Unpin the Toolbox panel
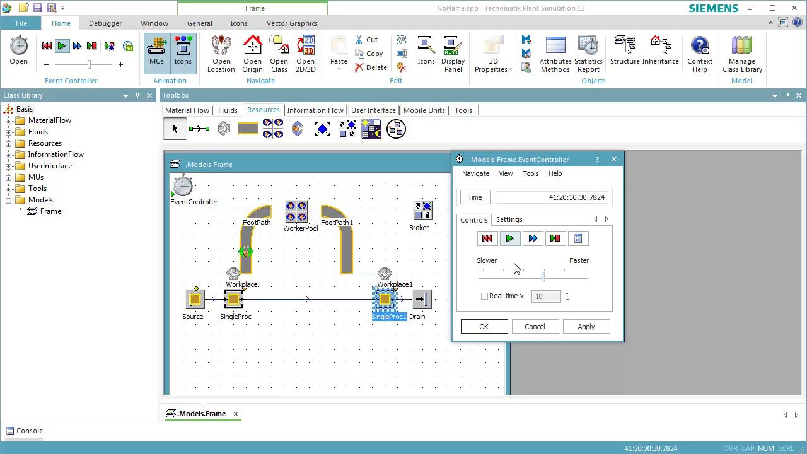807x454 pixels. pyautogui.click(x=786, y=95)
